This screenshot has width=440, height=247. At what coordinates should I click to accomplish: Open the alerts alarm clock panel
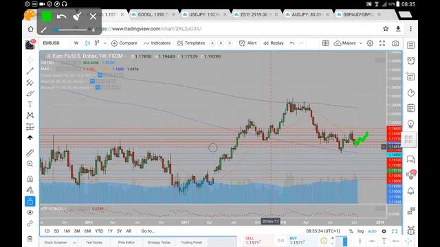(x=411, y=61)
